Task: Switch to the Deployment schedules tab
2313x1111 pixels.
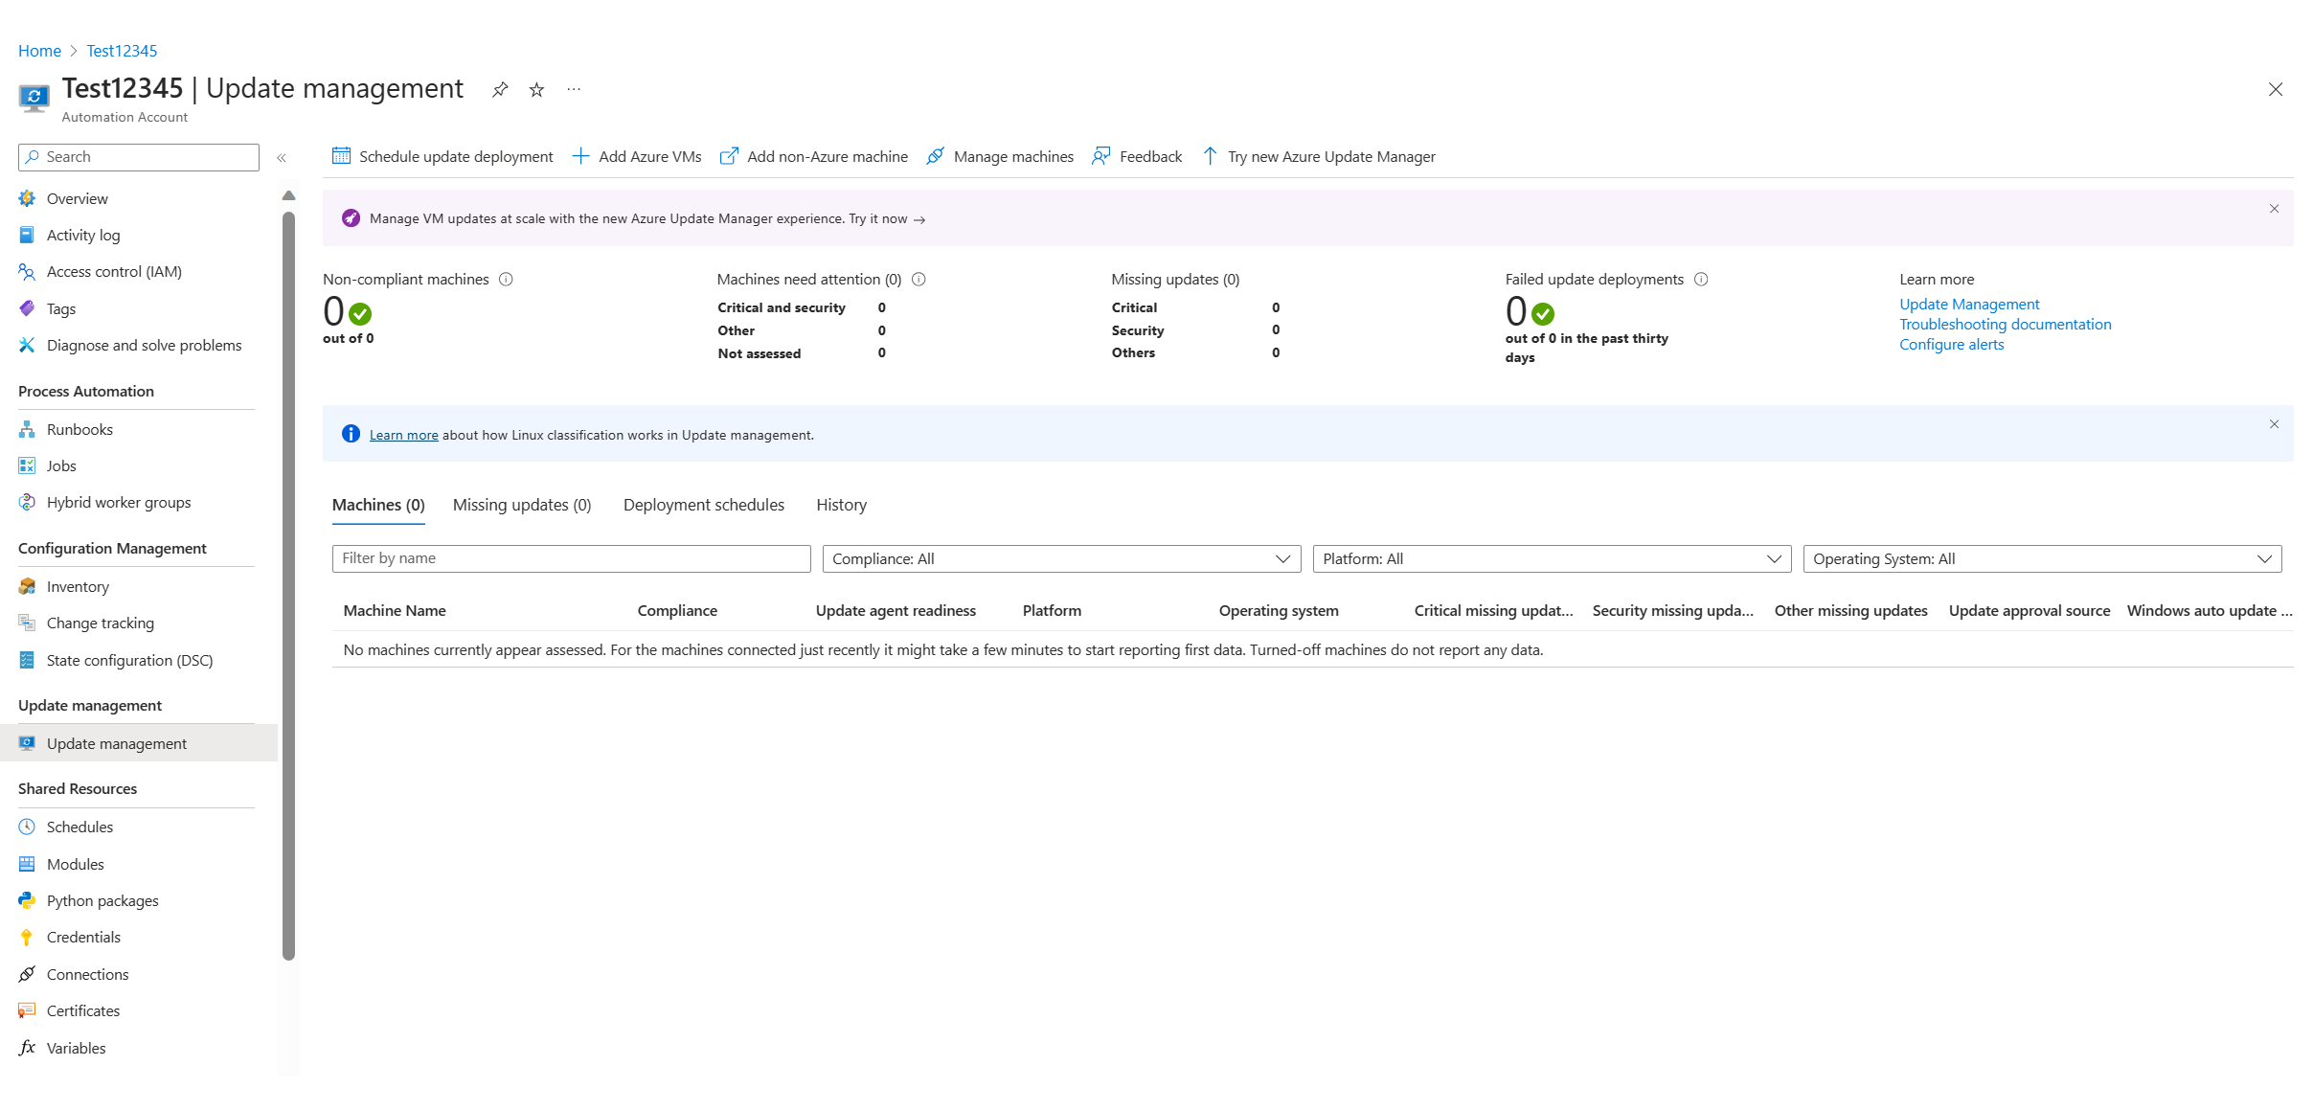Action: pos(704,503)
